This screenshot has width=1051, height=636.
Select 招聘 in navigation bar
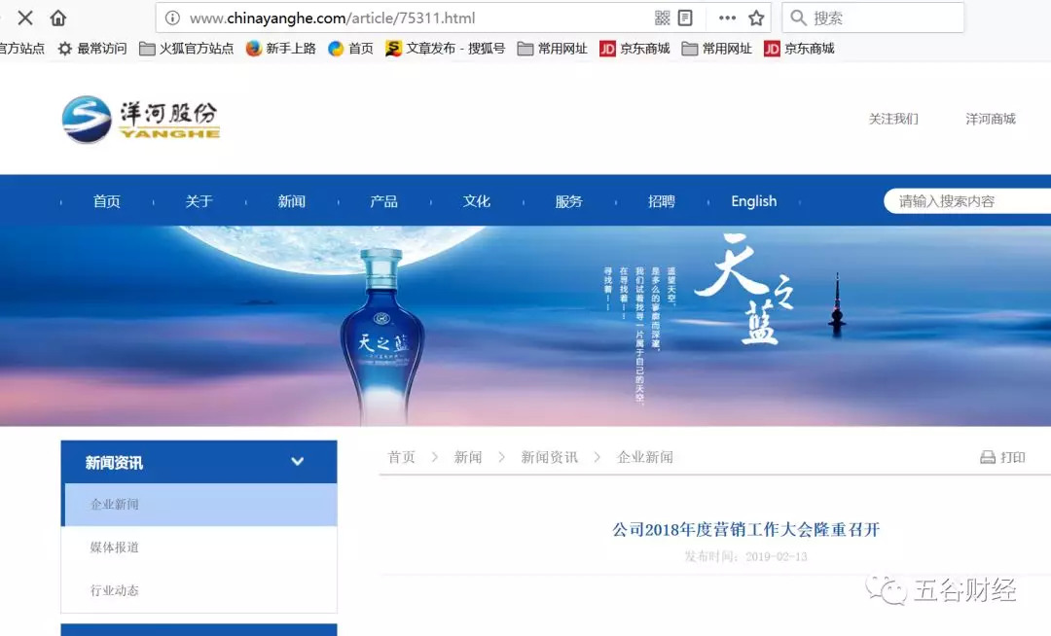pyautogui.click(x=662, y=201)
